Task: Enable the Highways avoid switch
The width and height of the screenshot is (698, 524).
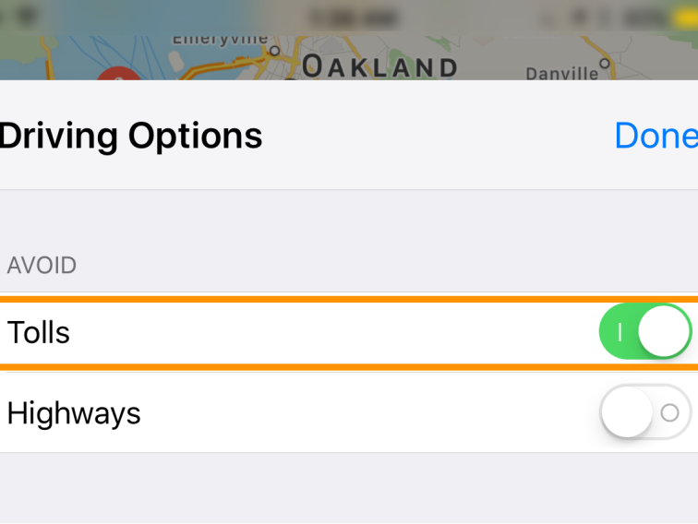Action: pos(644,411)
